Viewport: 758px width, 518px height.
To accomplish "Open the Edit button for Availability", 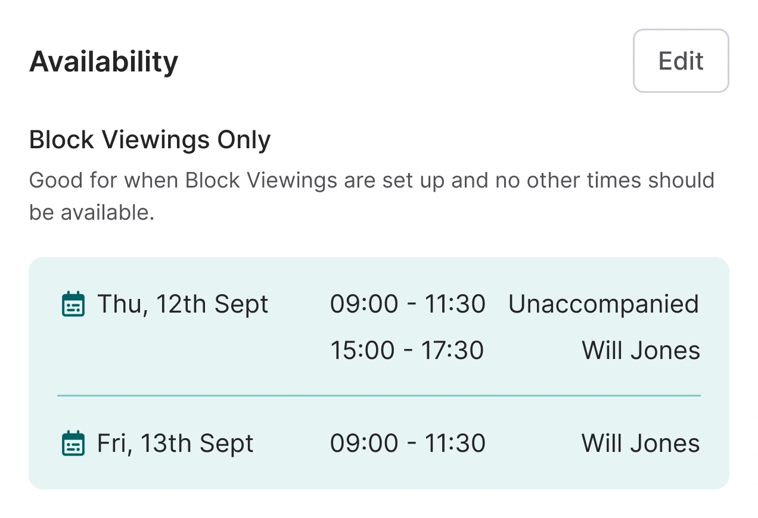I will coord(681,61).
